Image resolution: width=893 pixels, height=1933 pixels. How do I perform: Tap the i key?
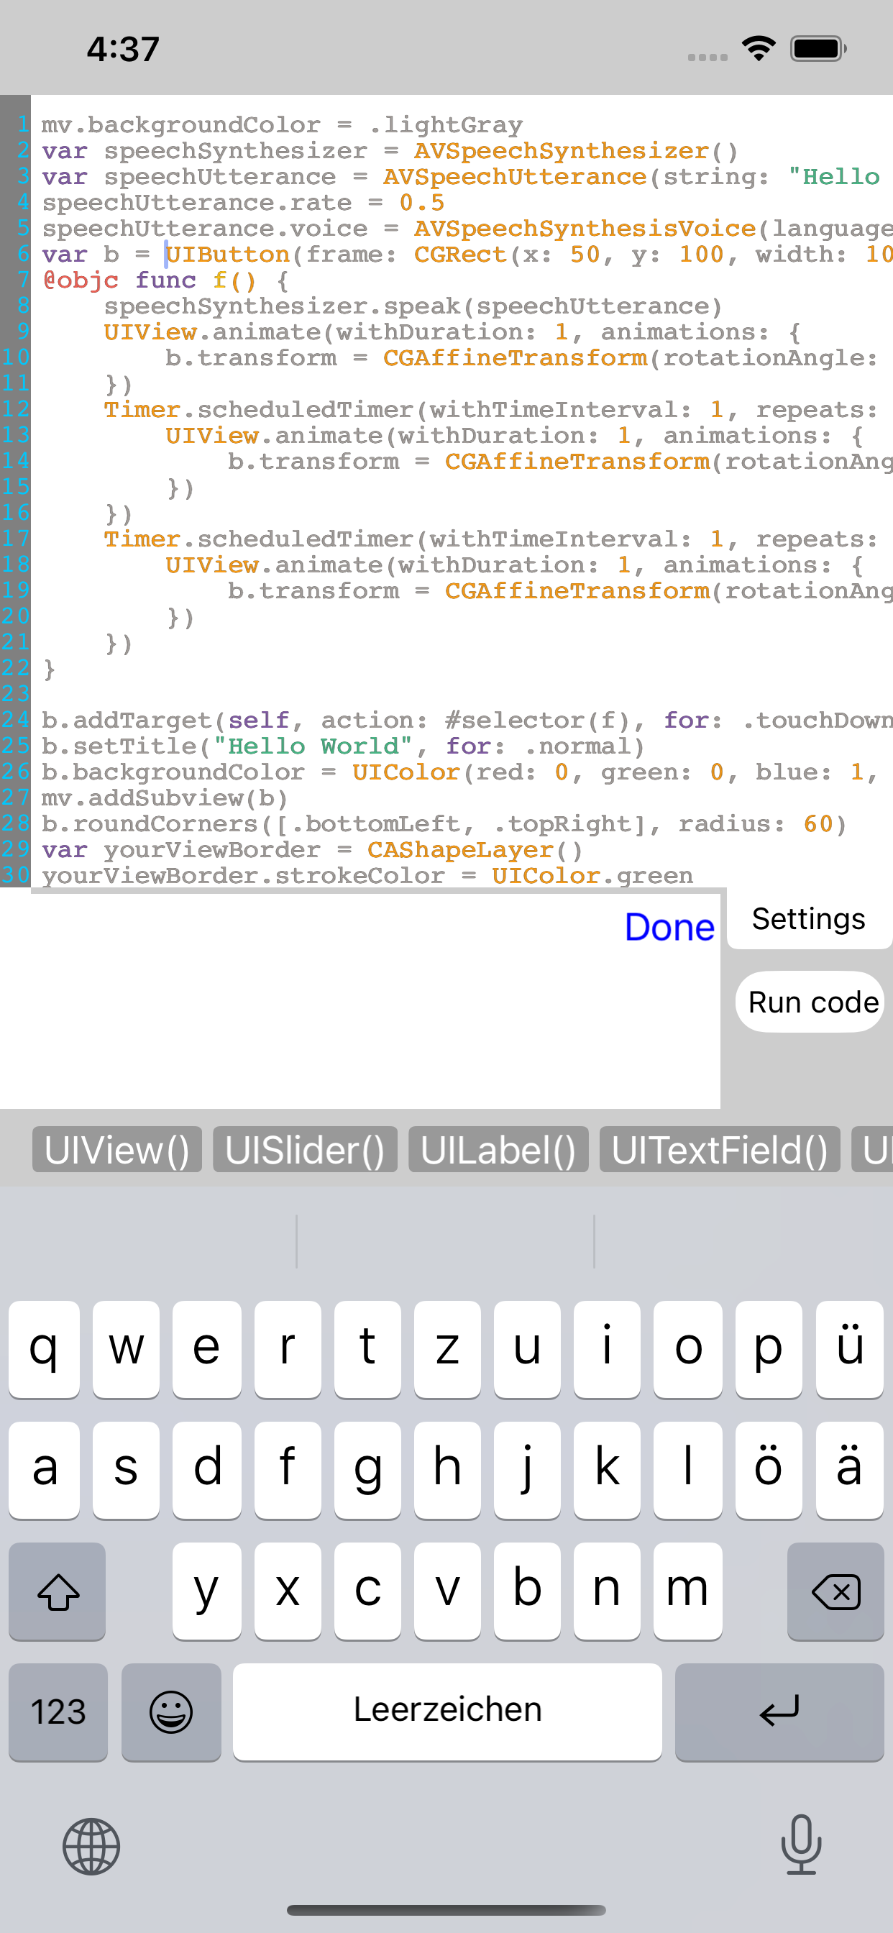(x=607, y=1349)
